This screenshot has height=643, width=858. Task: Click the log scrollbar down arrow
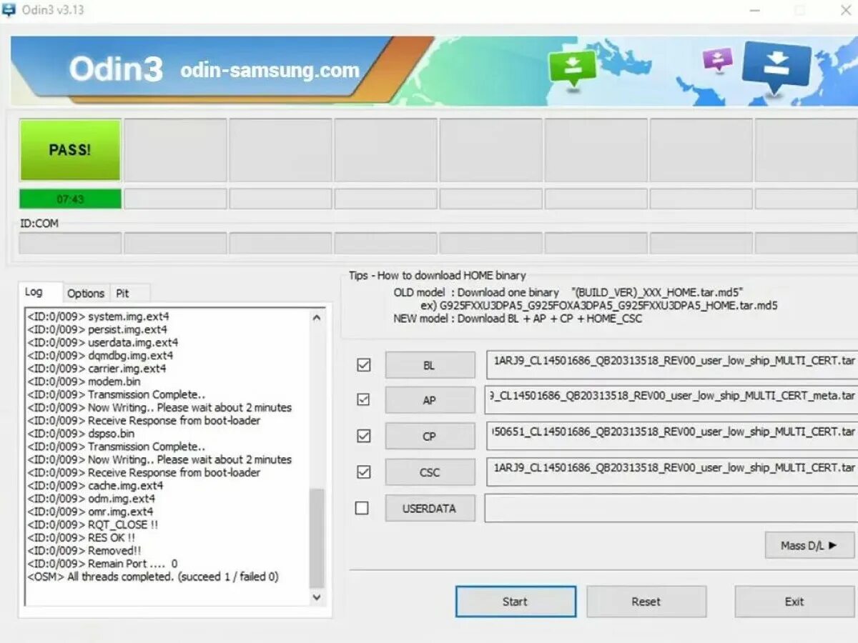pyautogui.click(x=317, y=598)
